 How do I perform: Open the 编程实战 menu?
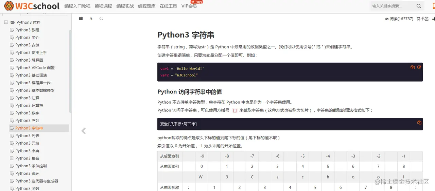(125, 6)
